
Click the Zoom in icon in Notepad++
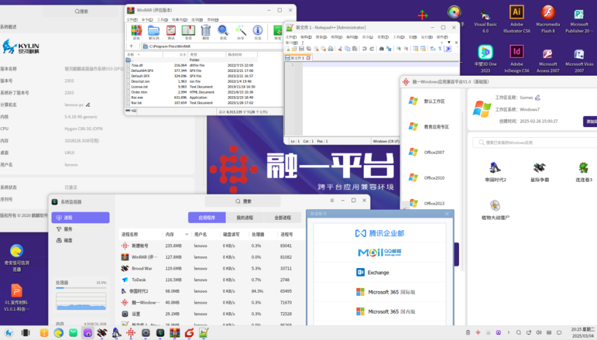tap(399, 48)
